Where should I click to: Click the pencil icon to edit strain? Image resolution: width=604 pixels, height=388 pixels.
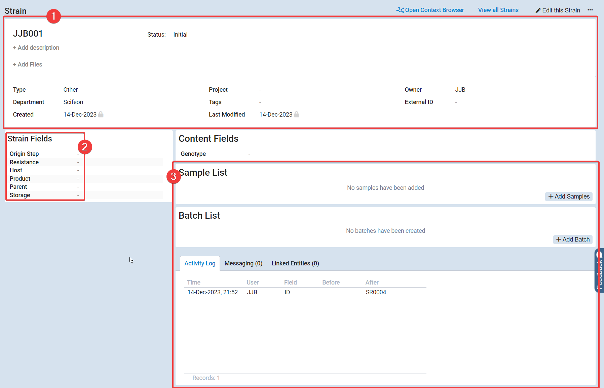[538, 11]
